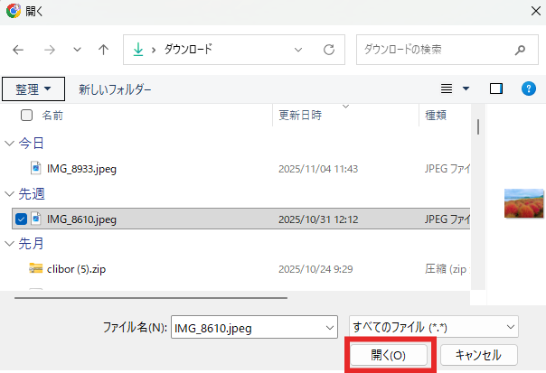546x373 pixels.
Task: Collapse the 先週 group
Action: tap(9, 194)
